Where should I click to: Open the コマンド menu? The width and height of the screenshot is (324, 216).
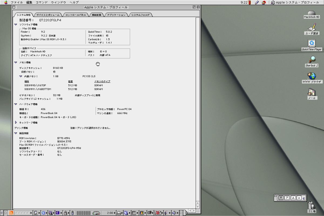tap(42, 2)
